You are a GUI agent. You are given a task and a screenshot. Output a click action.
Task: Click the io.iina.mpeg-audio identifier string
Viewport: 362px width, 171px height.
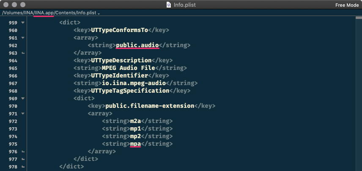pos(134,83)
